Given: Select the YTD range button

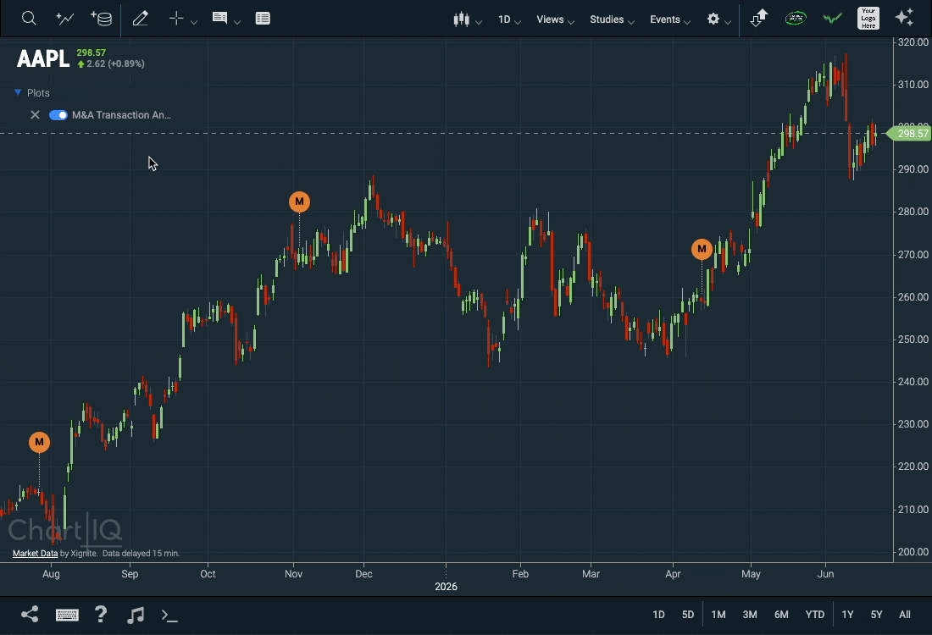Looking at the screenshot, I should click(814, 615).
